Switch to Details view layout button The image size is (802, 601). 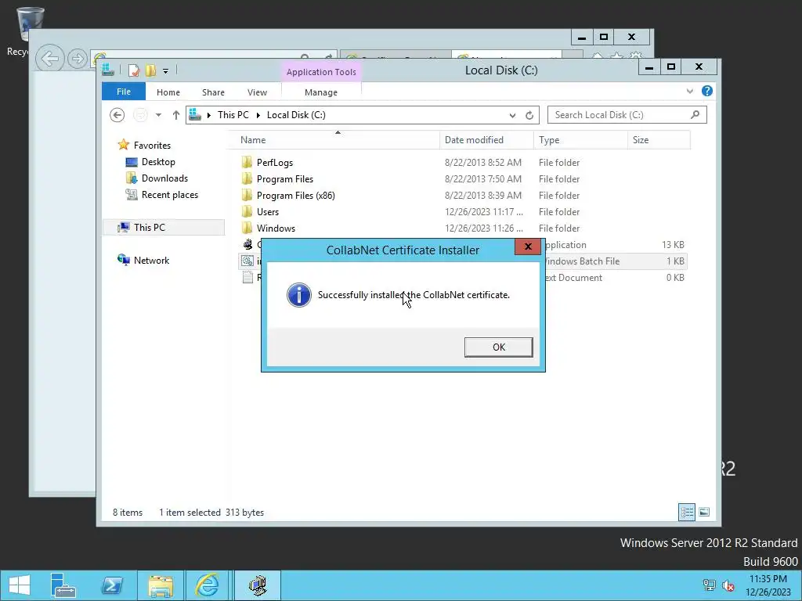pyautogui.click(x=686, y=512)
